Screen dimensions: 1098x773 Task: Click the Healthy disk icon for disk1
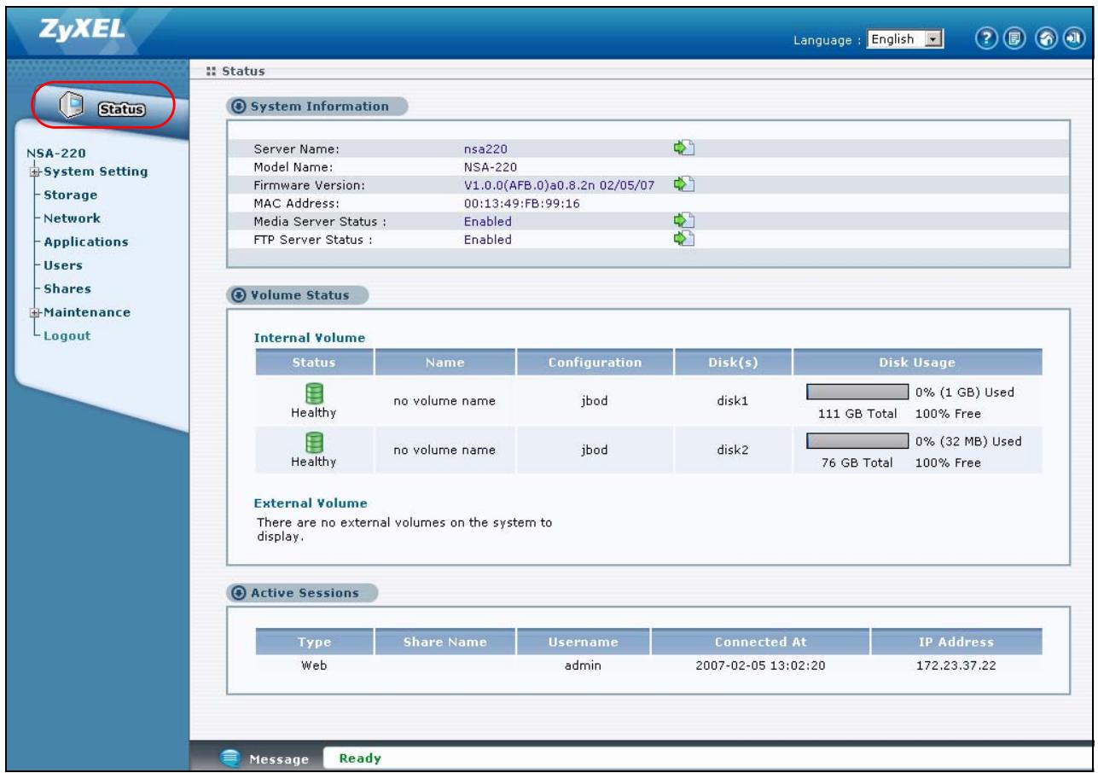coord(314,394)
